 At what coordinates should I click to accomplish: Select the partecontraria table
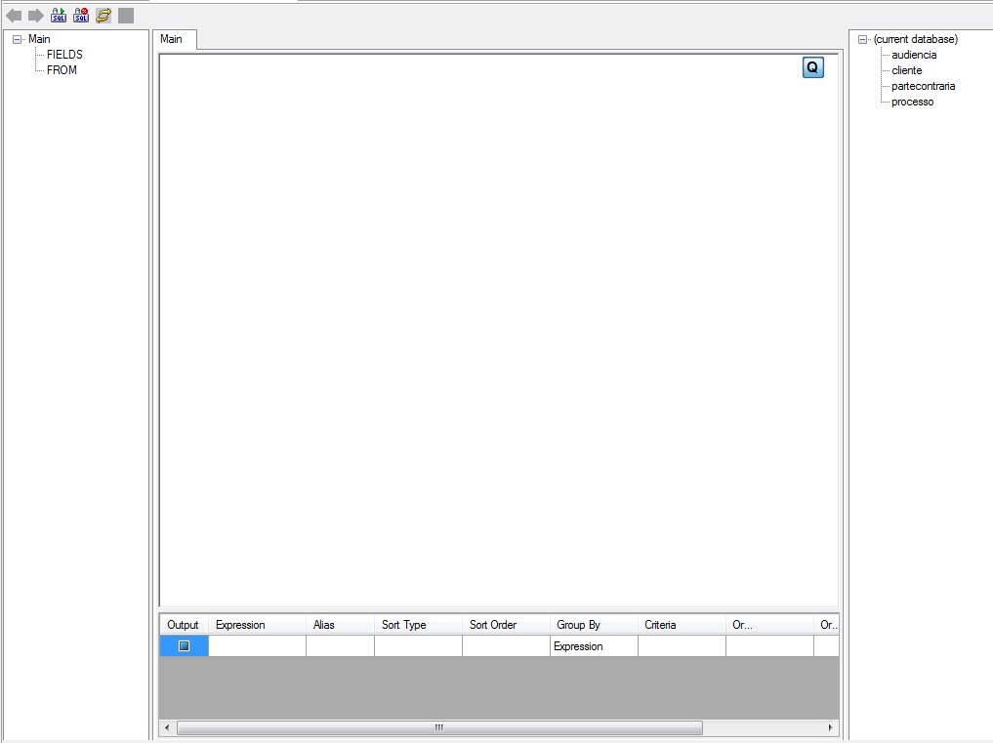coord(923,86)
